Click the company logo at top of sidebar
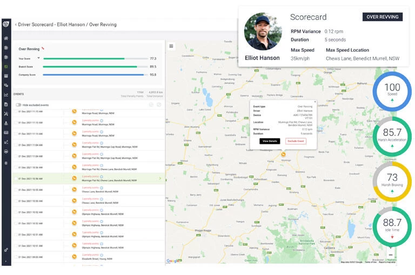415x275 pixels. click(x=6, y=24)
